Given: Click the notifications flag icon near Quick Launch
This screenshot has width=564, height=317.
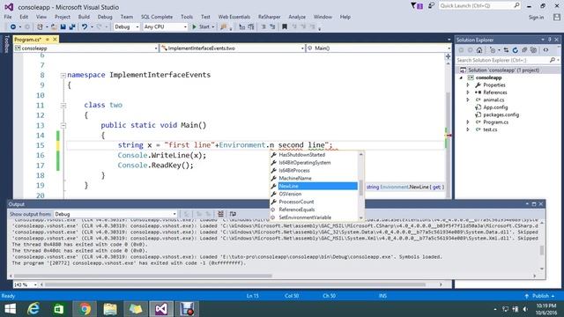Looking at the screenshot, I should pos(417,6).
